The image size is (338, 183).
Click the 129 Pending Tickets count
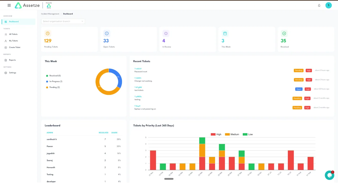coord(48,41)
